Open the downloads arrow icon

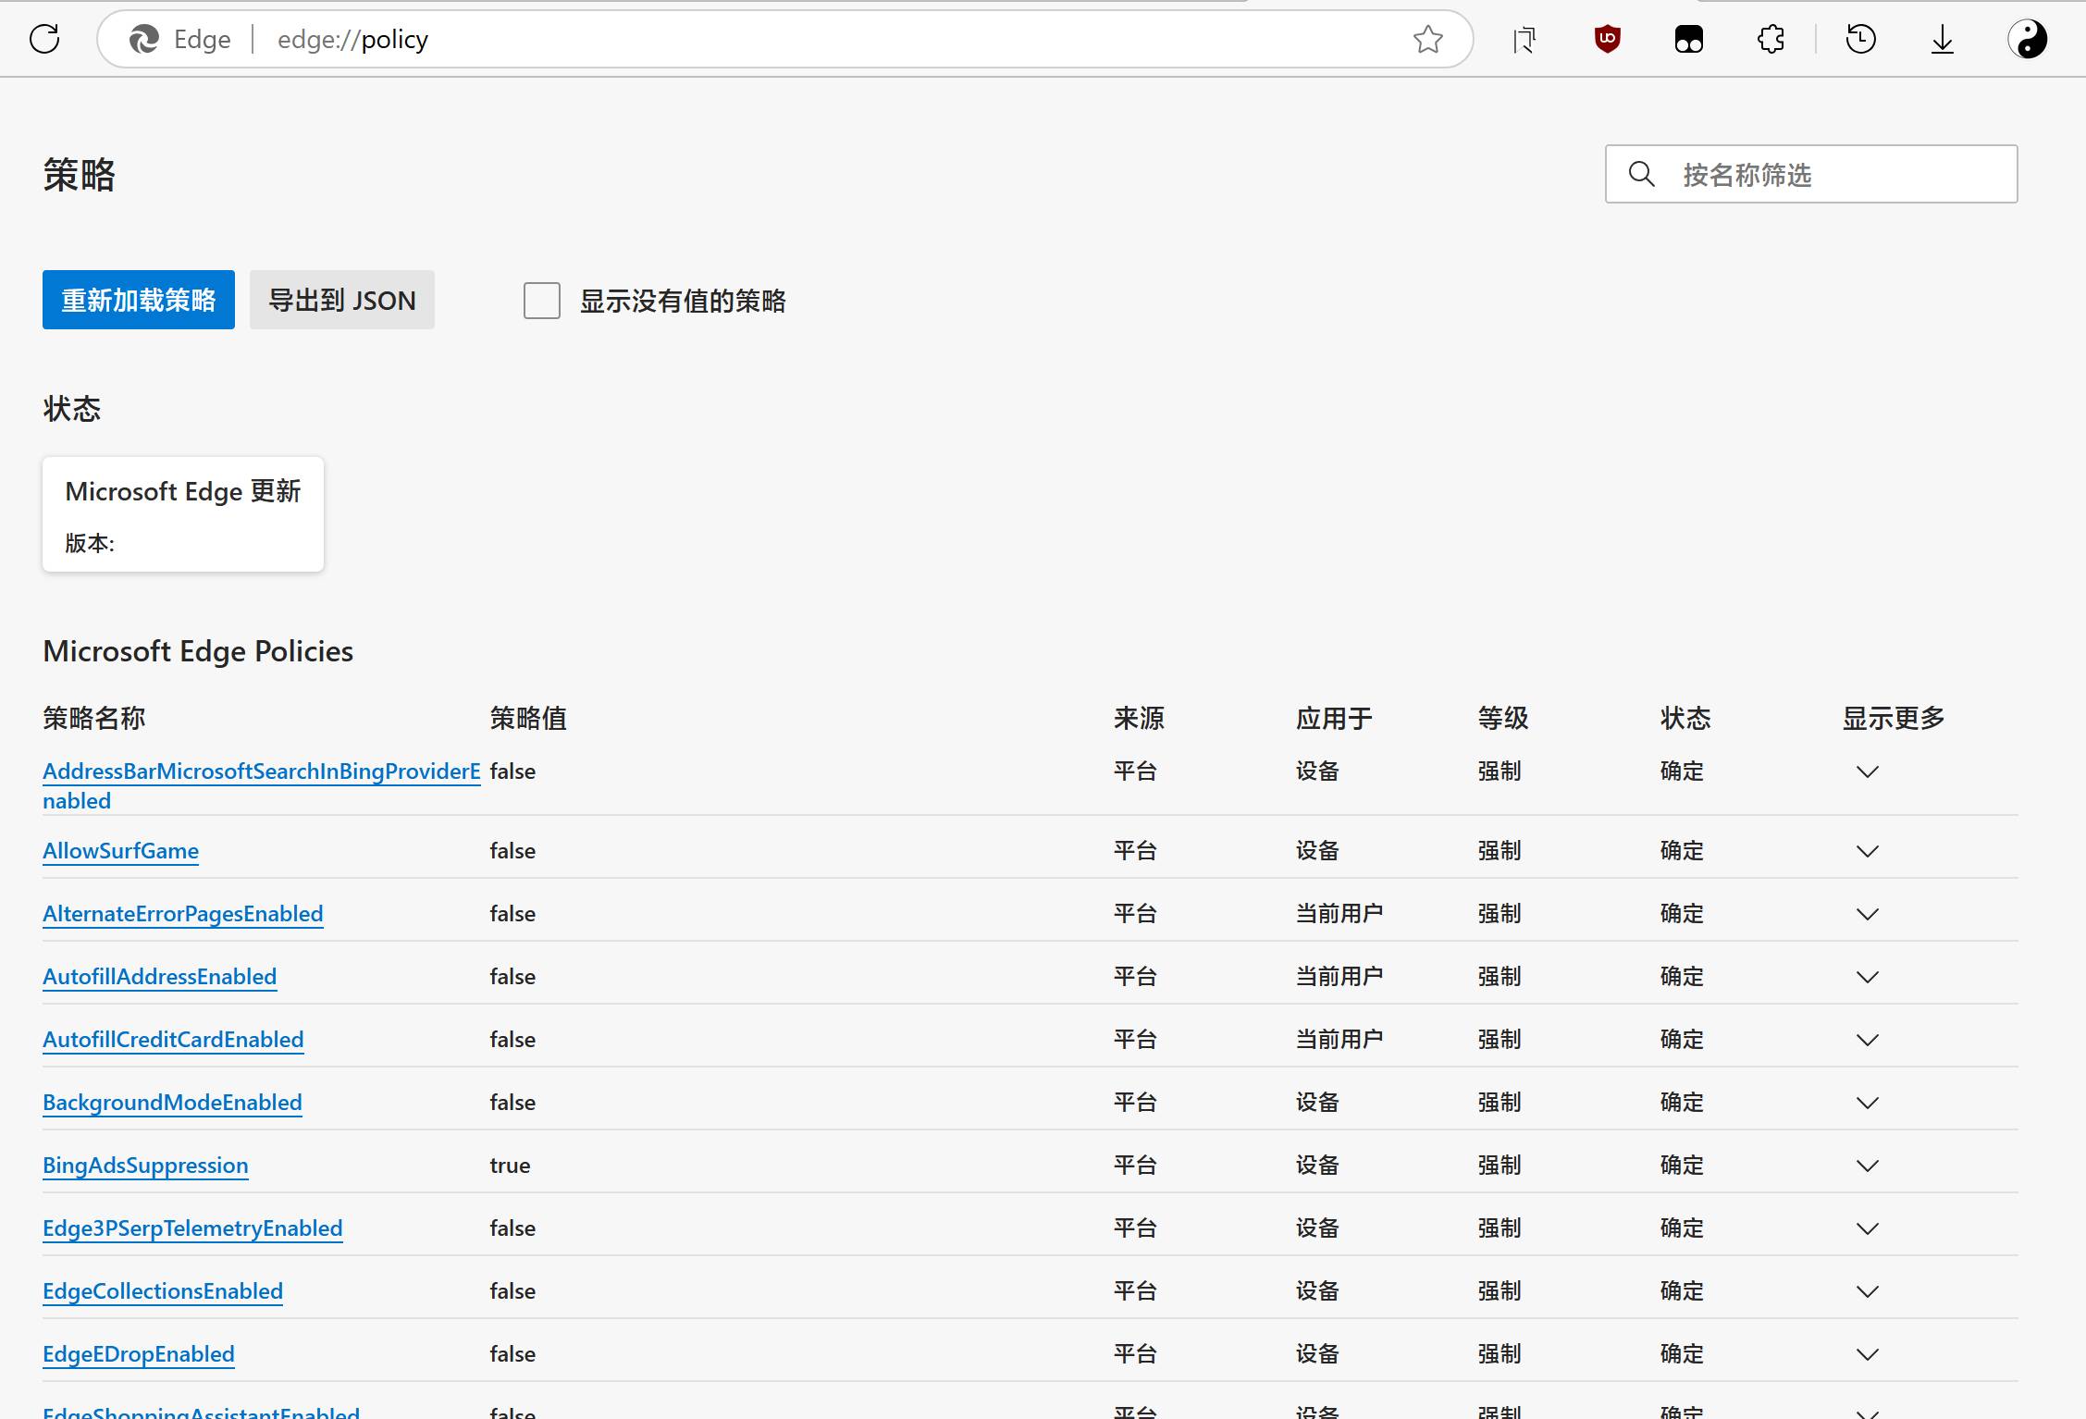[x=1943, y=39]
